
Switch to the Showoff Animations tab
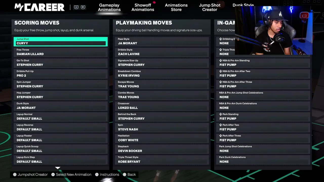pos(143,7)
